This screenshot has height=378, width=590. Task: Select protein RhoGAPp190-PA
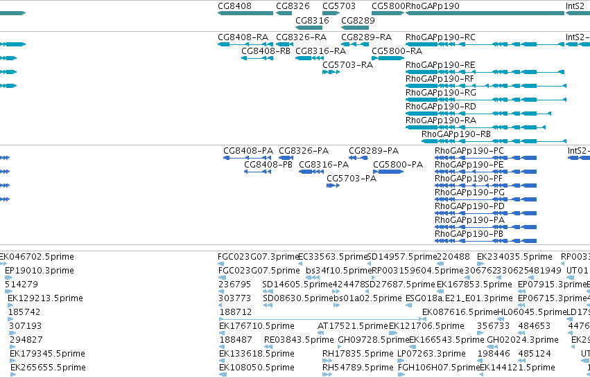tap(485, 227)
